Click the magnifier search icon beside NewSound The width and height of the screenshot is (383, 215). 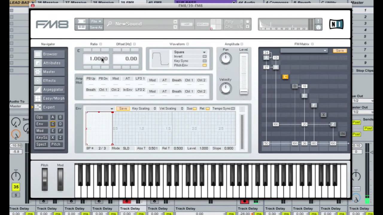tap(110, 24)
